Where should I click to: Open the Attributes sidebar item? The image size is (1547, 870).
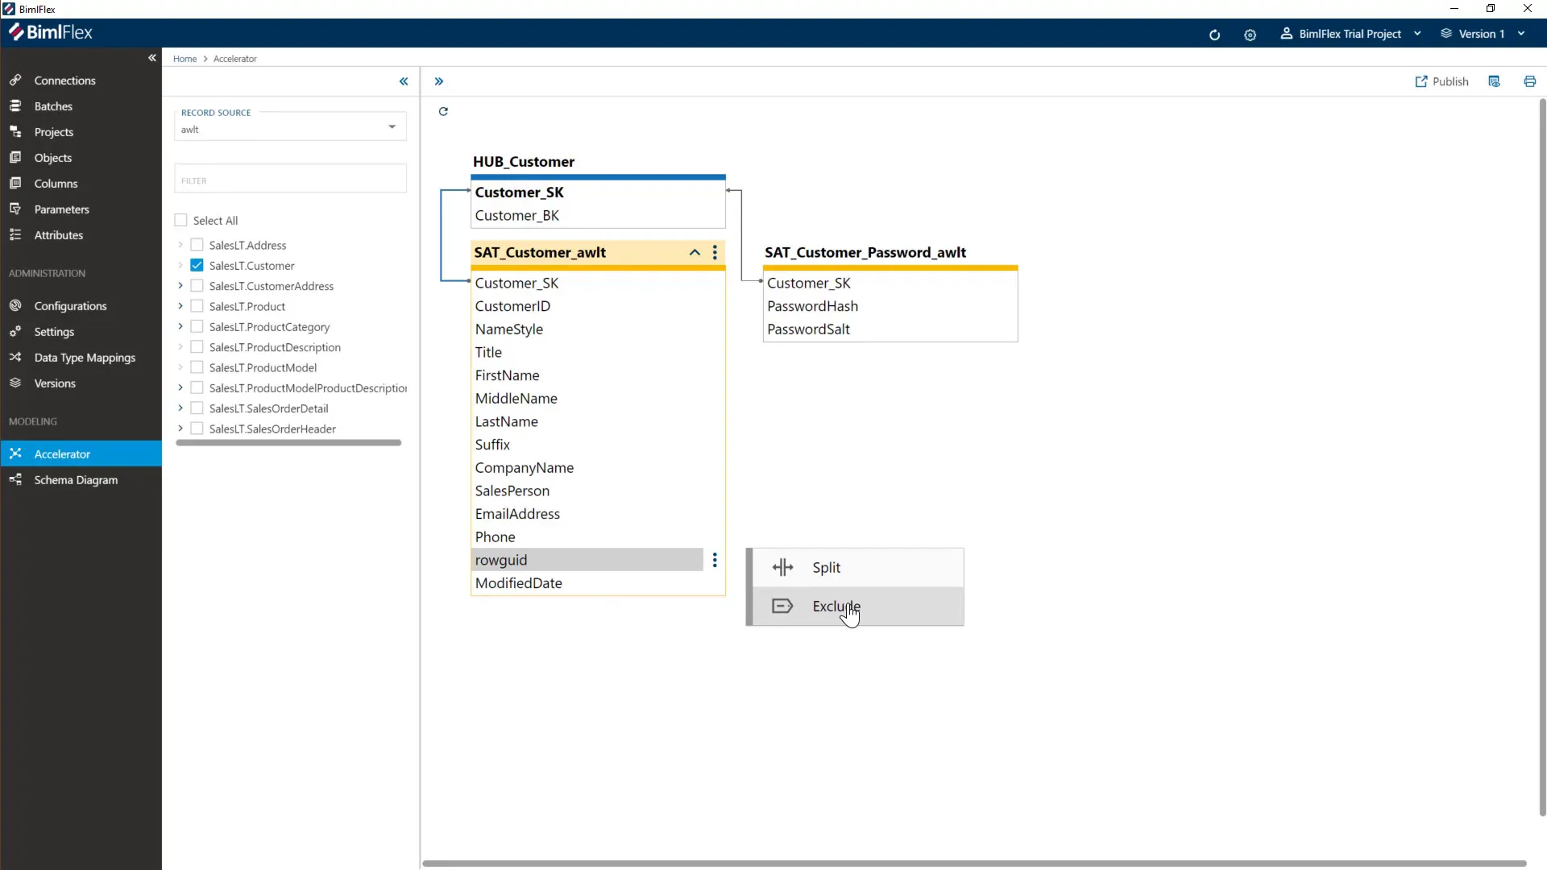coord(81,235)
